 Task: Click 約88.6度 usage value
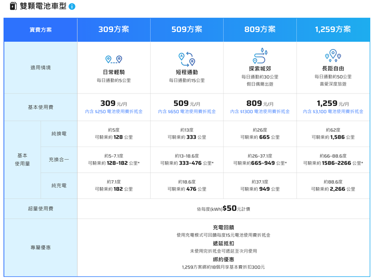[x=333, y=182]
